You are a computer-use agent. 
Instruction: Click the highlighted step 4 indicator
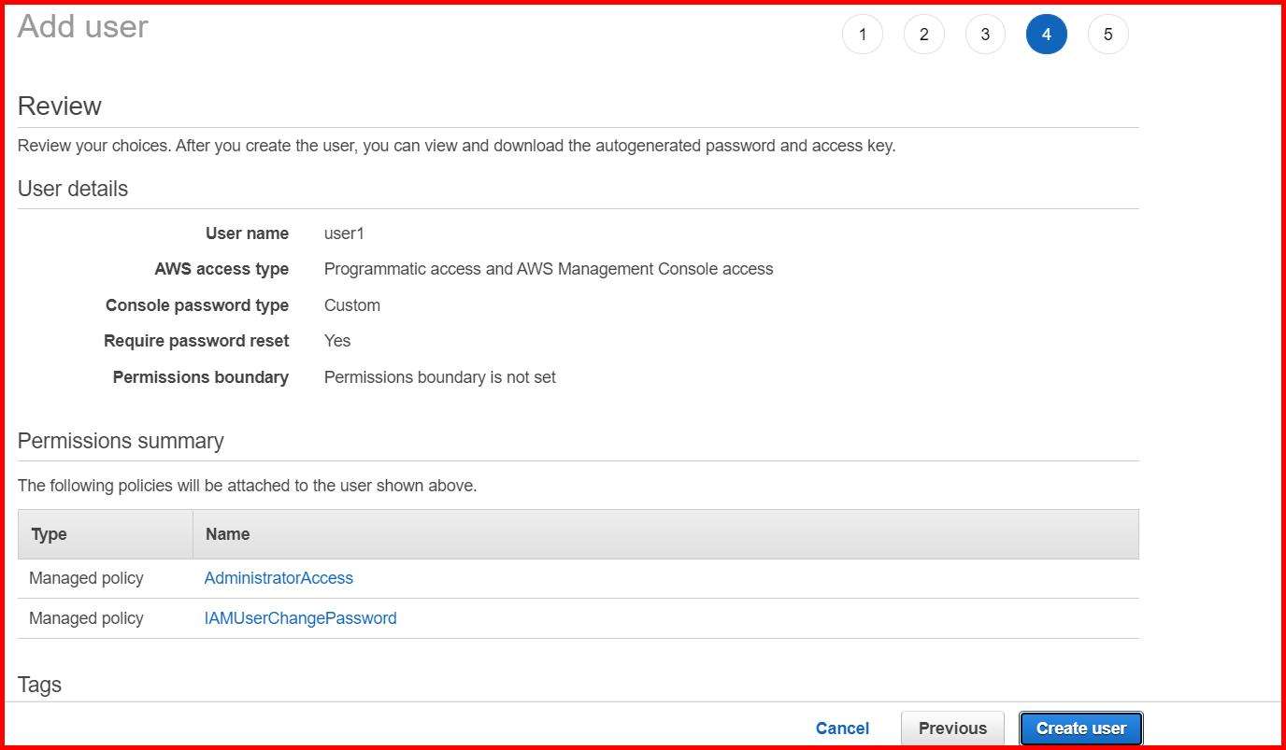[1046, 34]
